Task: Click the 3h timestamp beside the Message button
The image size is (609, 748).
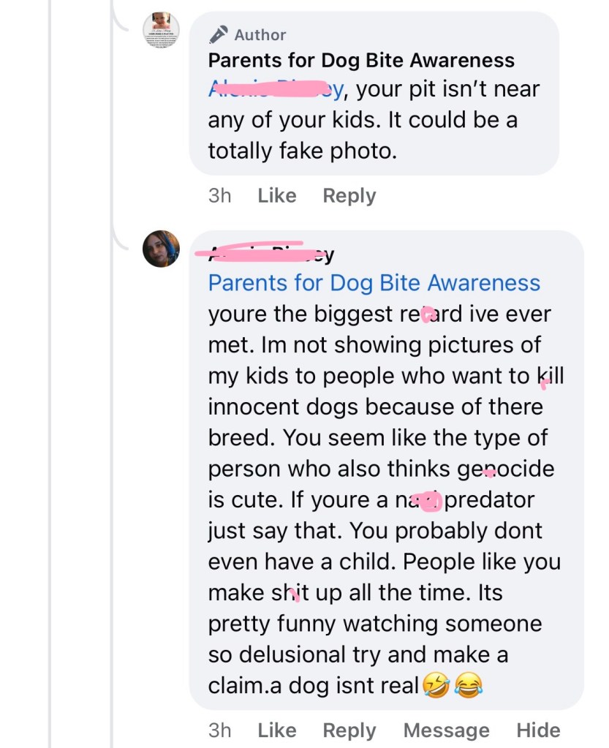Action: click(219, 730)
